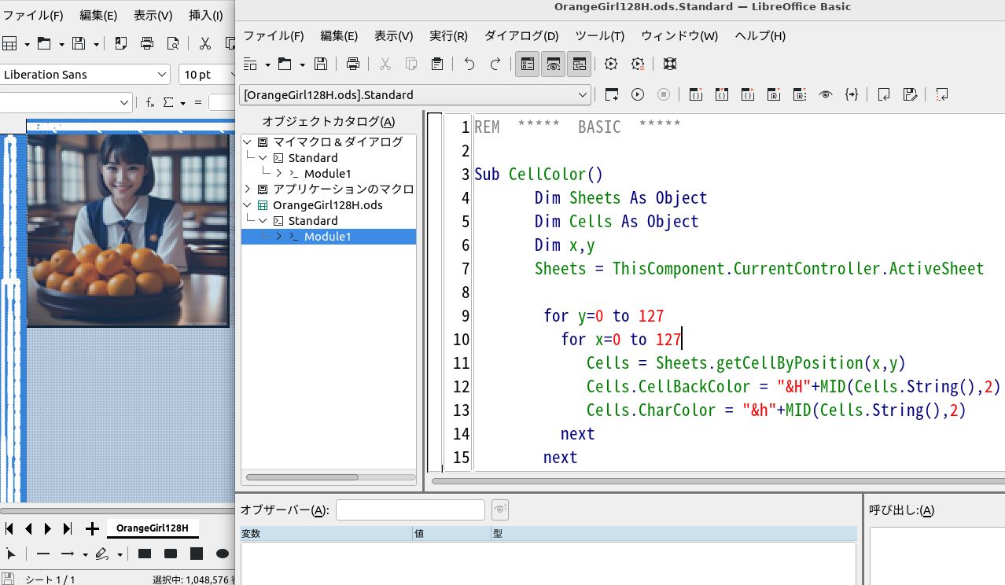Click the オブザーバー watch input field
The width and height of the screenshot is (1005, 585).
[410, 510]
